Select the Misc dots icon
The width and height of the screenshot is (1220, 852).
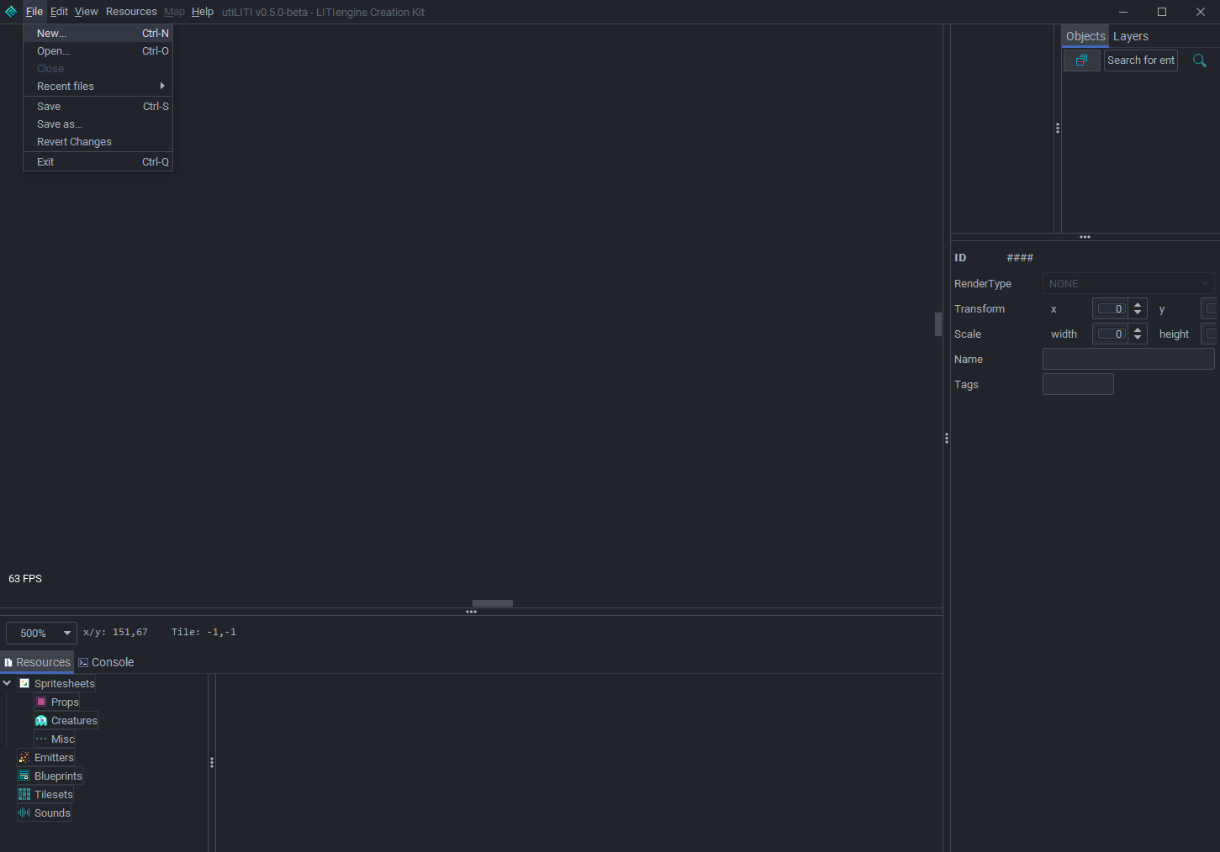tap(41, 739)
